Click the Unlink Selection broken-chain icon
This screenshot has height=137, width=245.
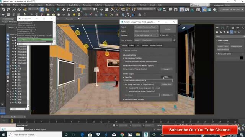click(x=20, y=10)
